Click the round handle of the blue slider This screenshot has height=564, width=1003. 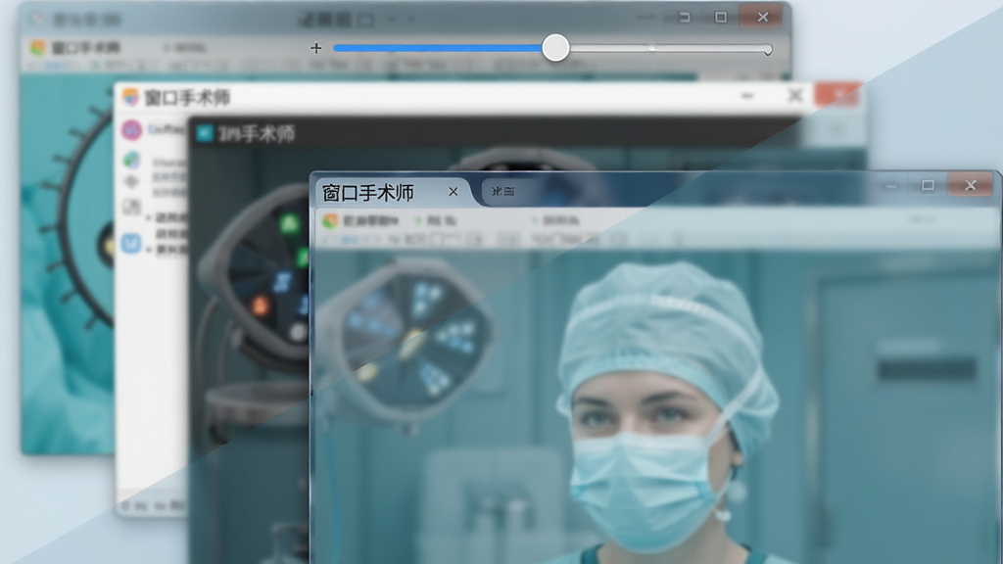point(555,48)
